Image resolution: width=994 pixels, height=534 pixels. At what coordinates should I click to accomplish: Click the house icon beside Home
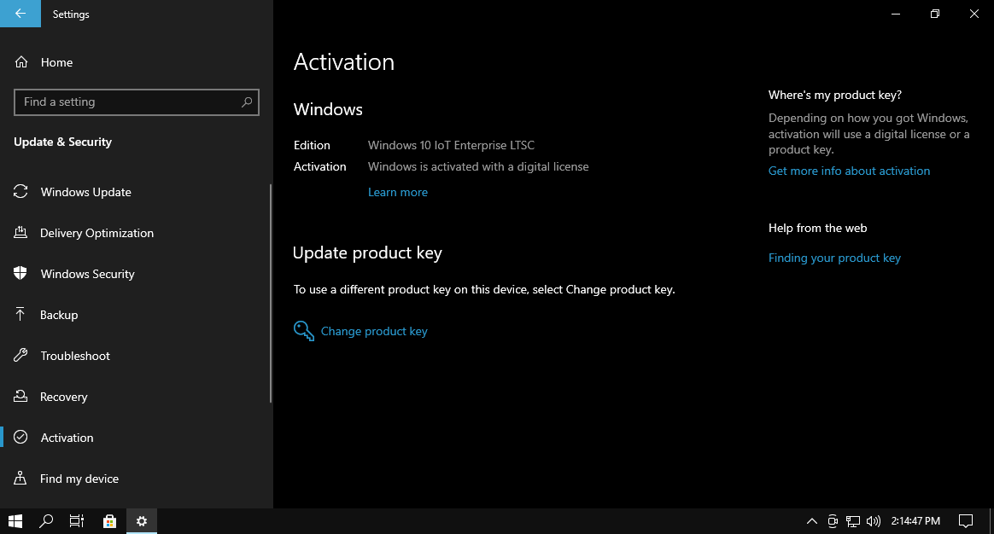(21, 62)
